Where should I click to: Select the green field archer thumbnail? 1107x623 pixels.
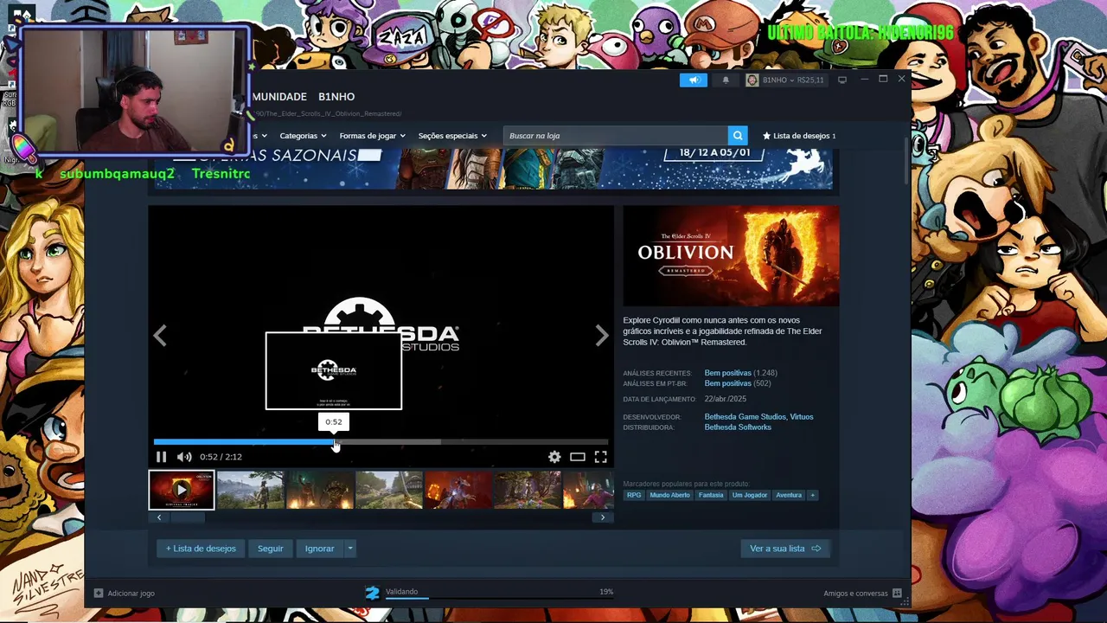[x=389, y=490]
